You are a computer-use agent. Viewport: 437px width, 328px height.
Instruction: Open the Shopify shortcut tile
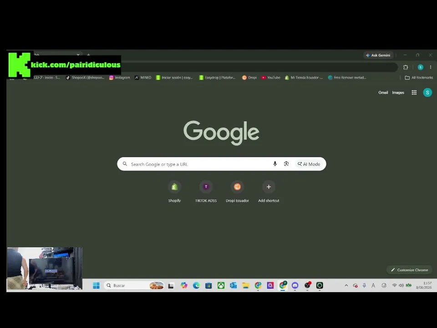coord(174,192)
